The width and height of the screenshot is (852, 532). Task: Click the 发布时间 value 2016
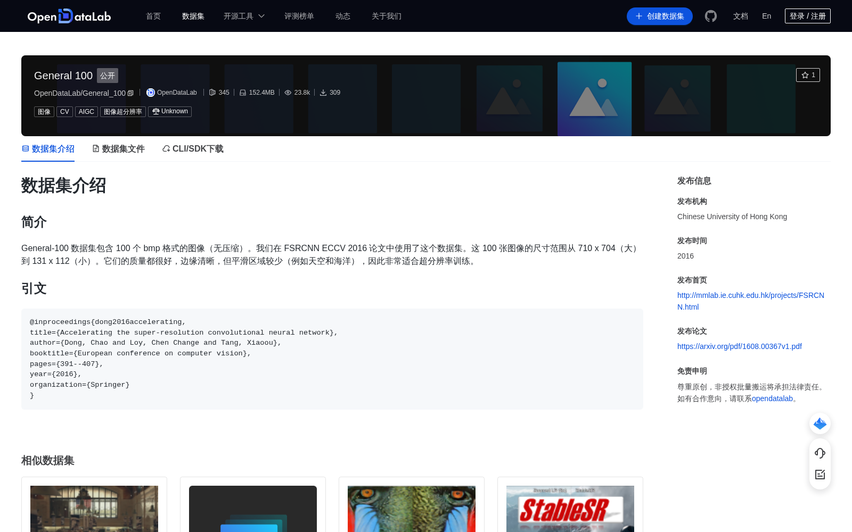click(685, 256)
